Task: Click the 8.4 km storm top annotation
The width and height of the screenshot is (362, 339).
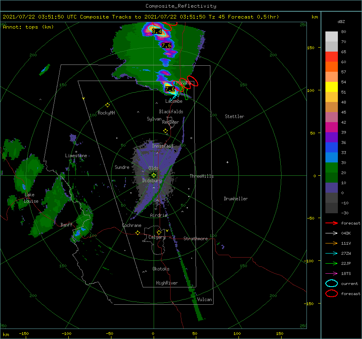Action: pyautogui.click(x=157, y=31)
